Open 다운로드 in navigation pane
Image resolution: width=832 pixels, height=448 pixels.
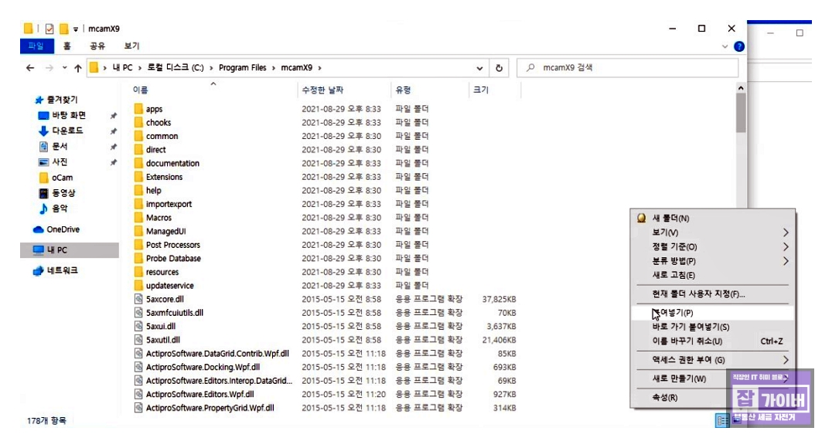click(67, 131)
